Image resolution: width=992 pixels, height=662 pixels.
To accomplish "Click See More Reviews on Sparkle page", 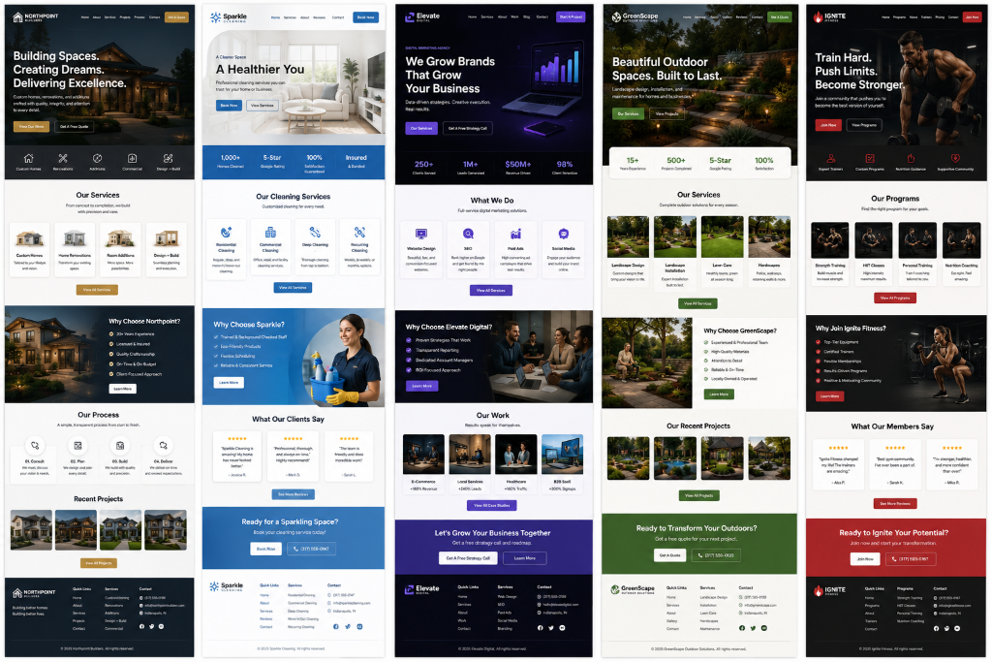I will [293, 494].
